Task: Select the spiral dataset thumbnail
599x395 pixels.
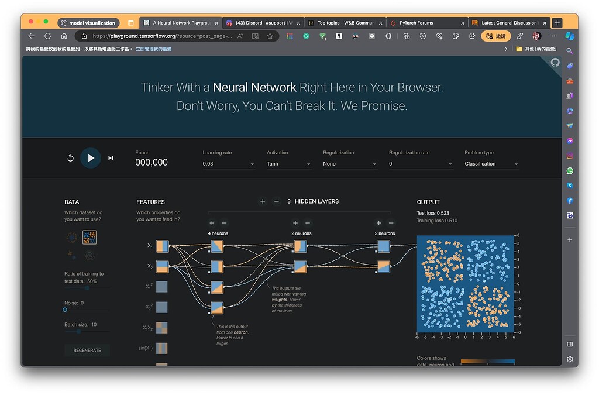Action: 89,255
